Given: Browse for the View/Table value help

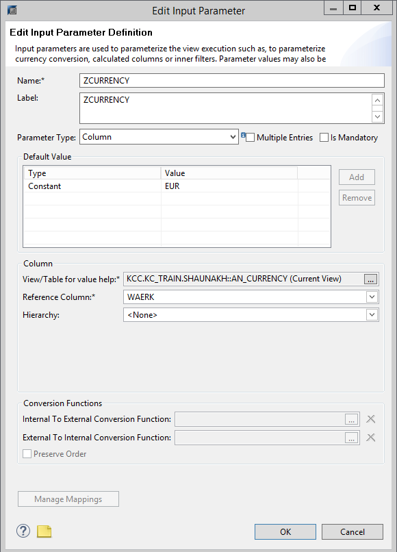Looking at the screenshot, I should [370, 279].
